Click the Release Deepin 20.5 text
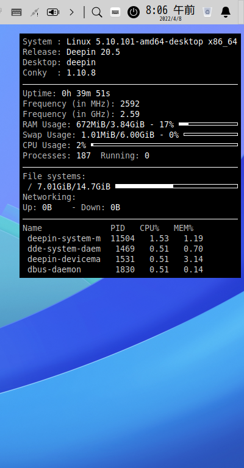 71,52
